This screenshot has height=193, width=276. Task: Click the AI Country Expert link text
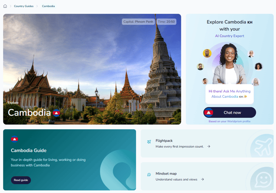[229, 36]
